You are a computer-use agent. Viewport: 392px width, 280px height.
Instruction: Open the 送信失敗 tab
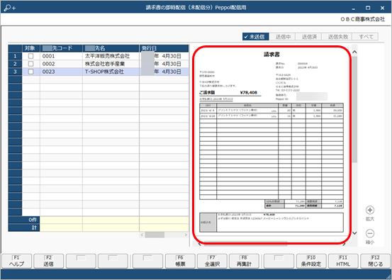pyautogui.click(x=337, y=36)
